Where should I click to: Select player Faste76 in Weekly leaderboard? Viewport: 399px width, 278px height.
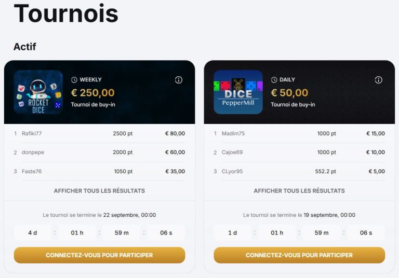tap(31, 172)
